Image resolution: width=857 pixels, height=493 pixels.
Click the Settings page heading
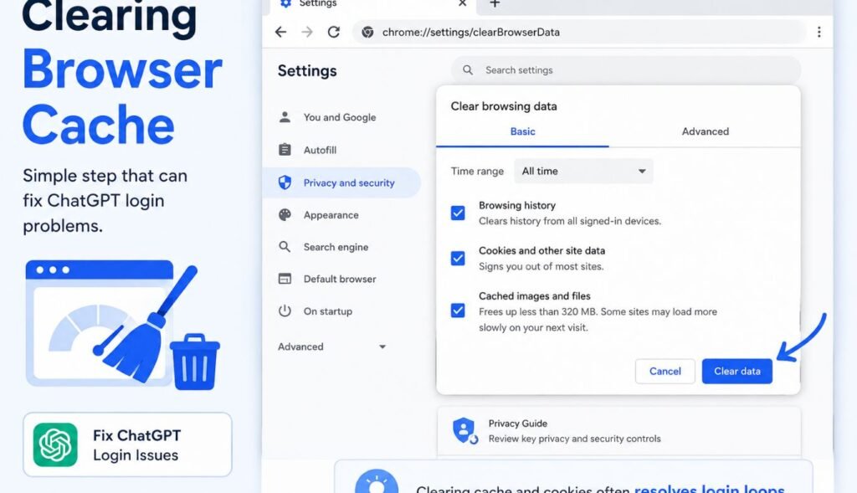click(307, 70)
